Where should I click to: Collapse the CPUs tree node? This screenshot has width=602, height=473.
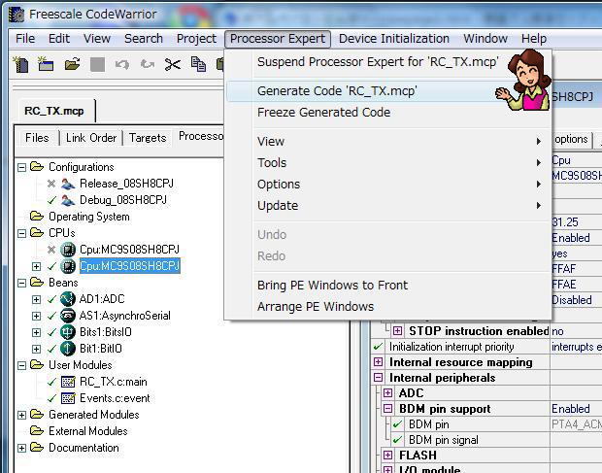point(22,233)
